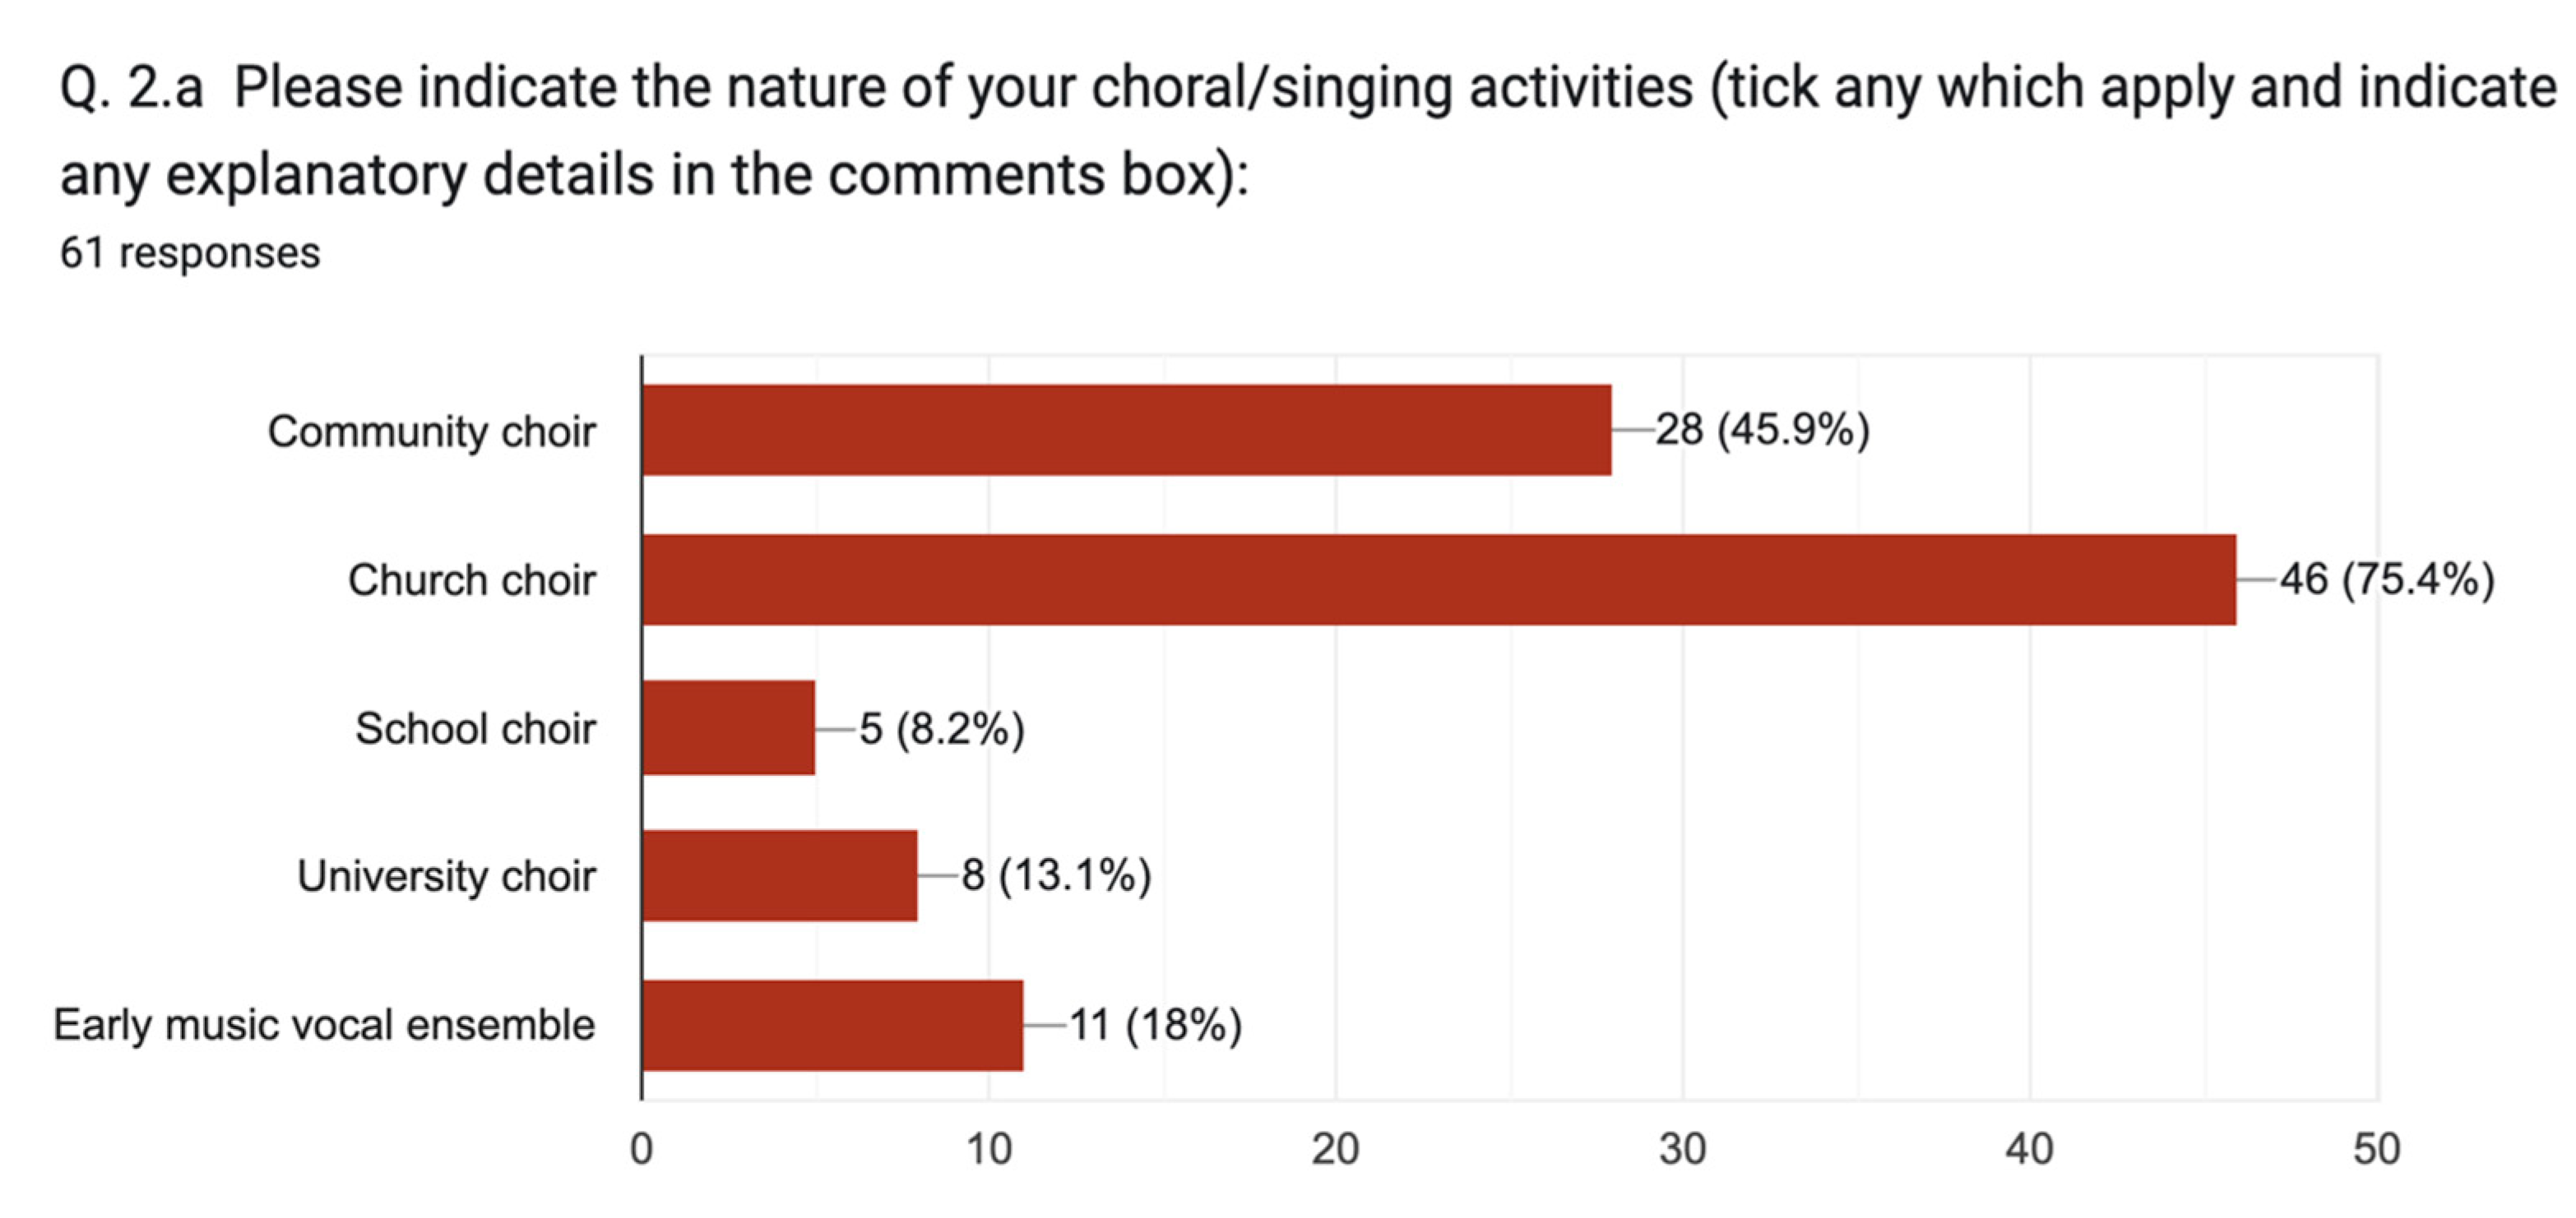Screen dimensions: 2576x1218
Task: Click the "46 (75.4%)" value label
Action: coord(2386,579)
